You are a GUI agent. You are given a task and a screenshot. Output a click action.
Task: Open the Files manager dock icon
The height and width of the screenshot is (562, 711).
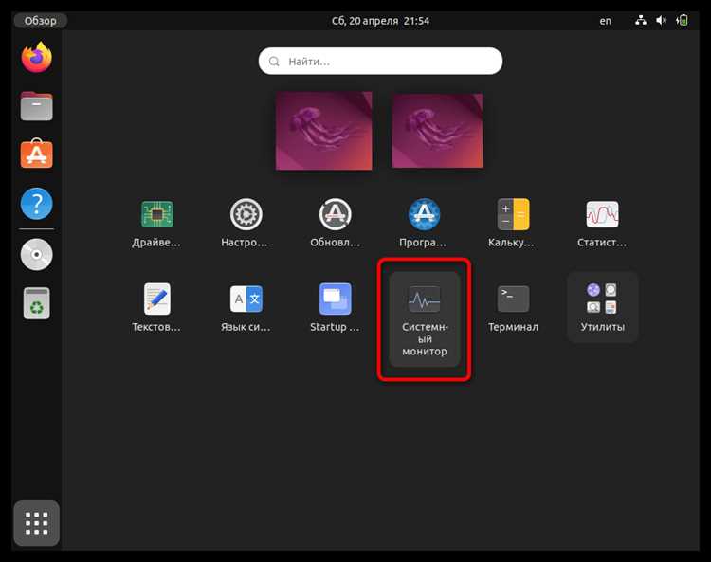[37, 106]
